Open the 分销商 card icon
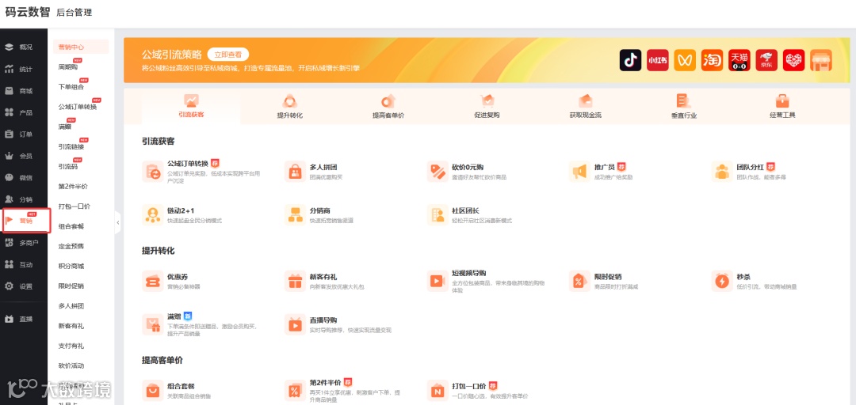Screen dimensions: 856x405 coord(295,215)
